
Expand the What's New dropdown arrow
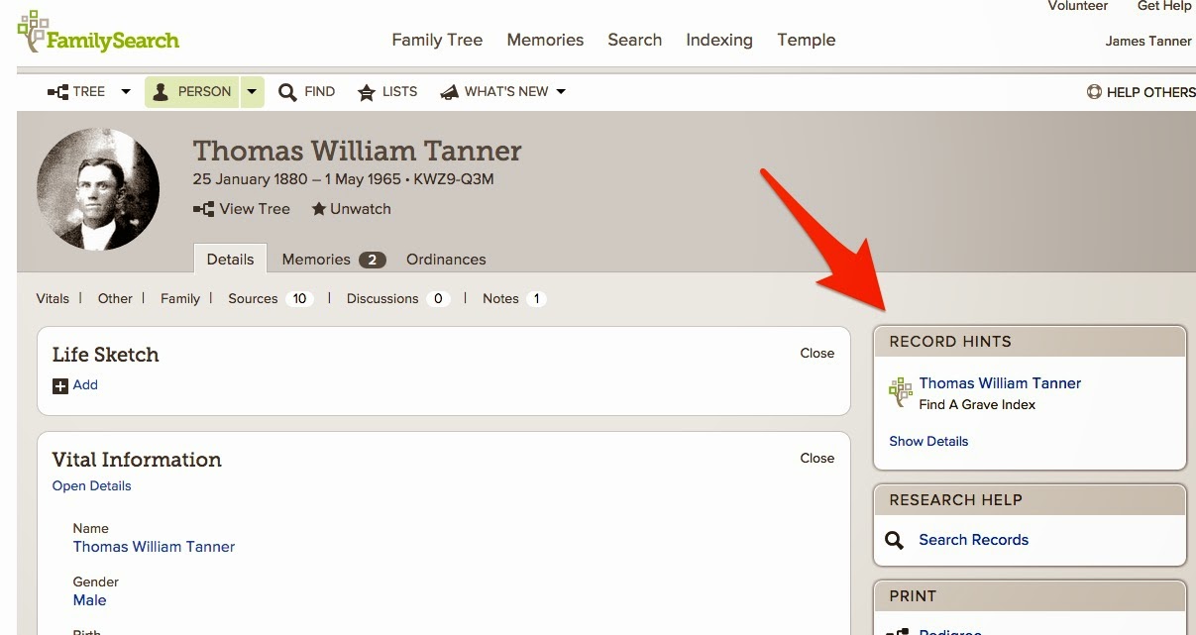(x=561, y=92)
